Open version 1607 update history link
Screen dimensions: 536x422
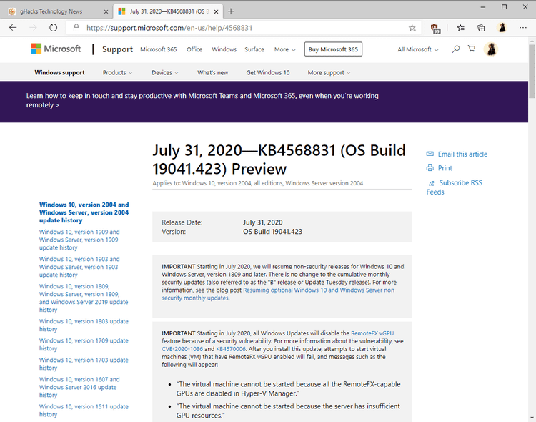[x=79, y=387]
